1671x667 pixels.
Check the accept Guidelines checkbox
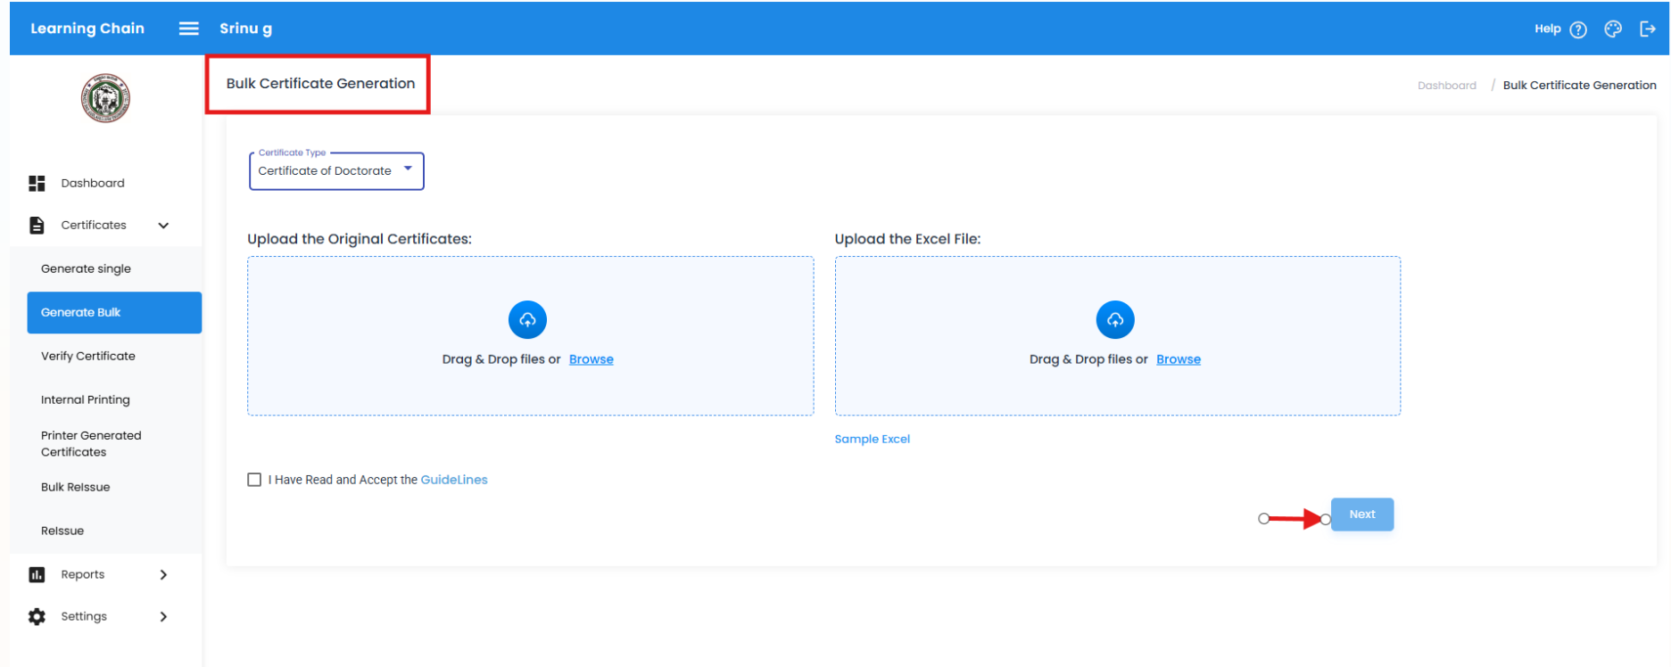point(254,480)
